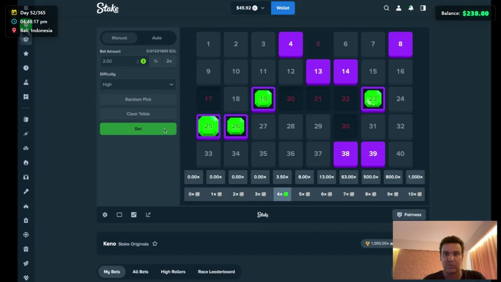This screenshot has height=282, width=501.
Task: Click the 63.00× payout cell
Action: click(349, 177)
